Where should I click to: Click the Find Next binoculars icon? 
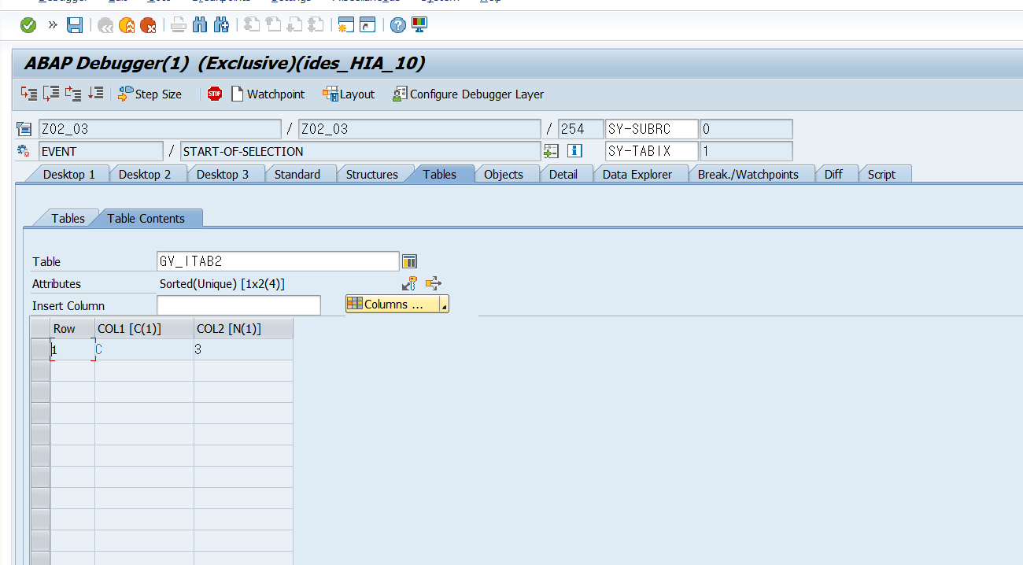coord(222,25)
